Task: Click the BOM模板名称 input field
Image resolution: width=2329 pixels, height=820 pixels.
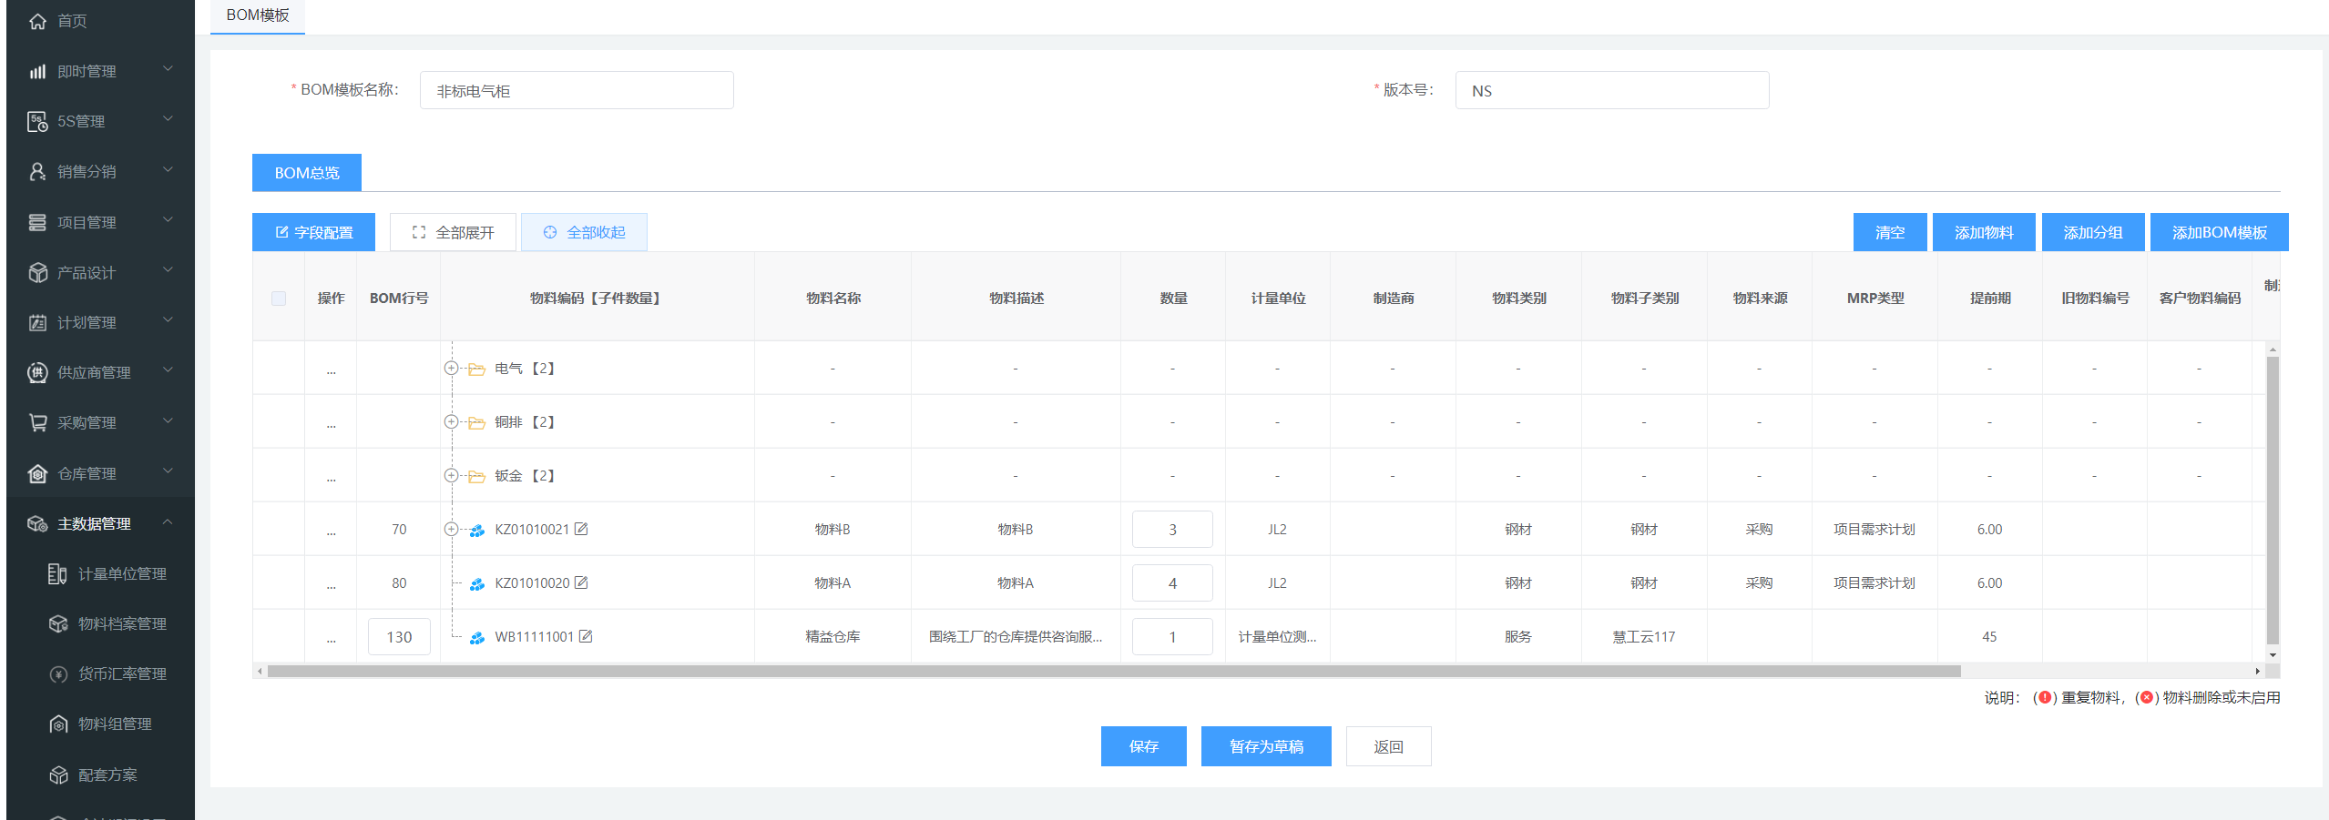Action: [x=577, y=91]
